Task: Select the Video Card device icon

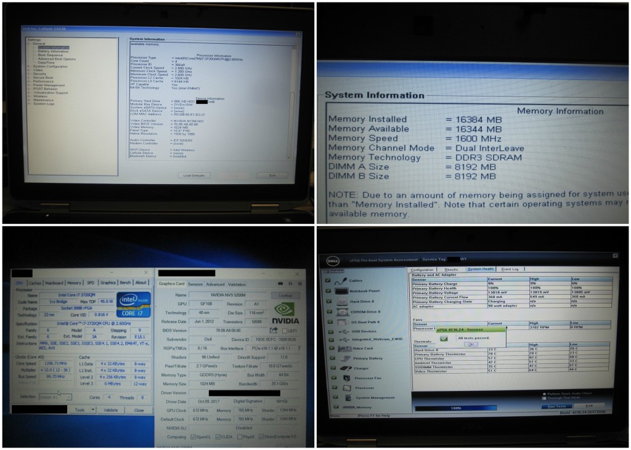Action: point(345,348)
